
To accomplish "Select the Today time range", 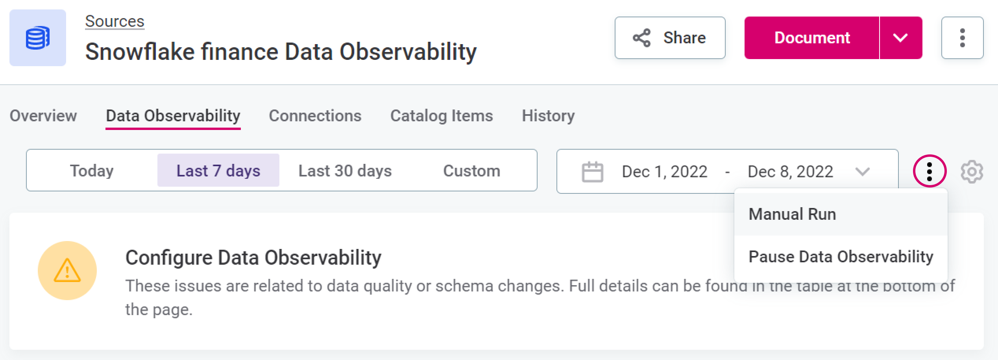I will point(92,171).
